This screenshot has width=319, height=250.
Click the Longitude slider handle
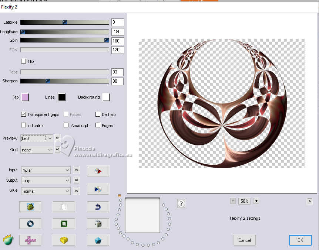coord(23,32)
